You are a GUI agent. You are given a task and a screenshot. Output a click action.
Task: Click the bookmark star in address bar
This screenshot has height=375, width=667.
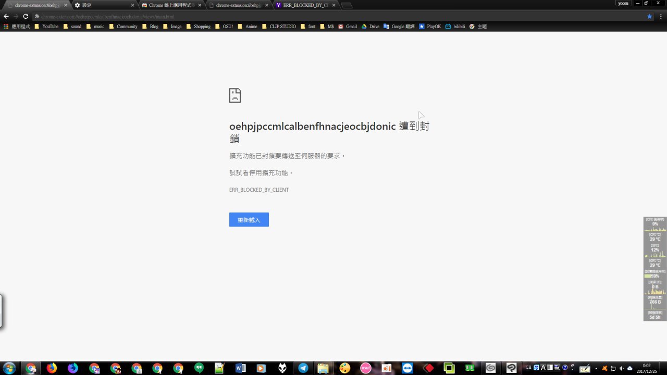pyautogui.click(x=649, y=16)
